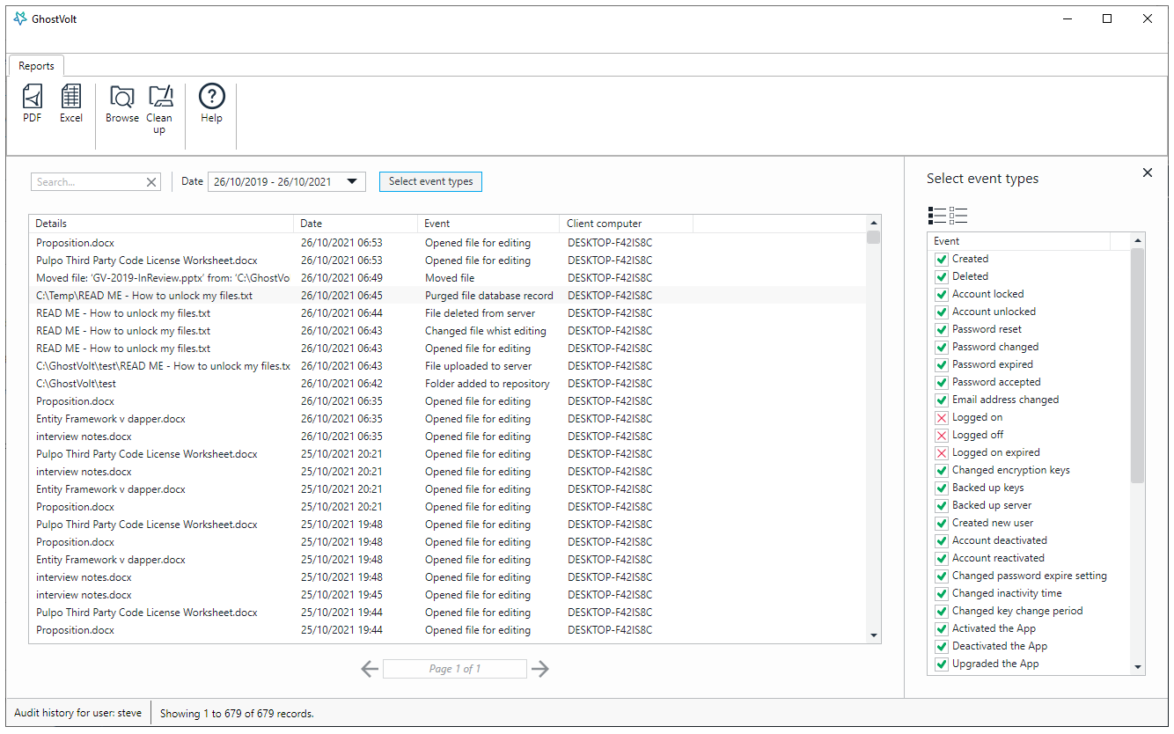
Task: Click the Select event types button
Action: tap(431, 181)
